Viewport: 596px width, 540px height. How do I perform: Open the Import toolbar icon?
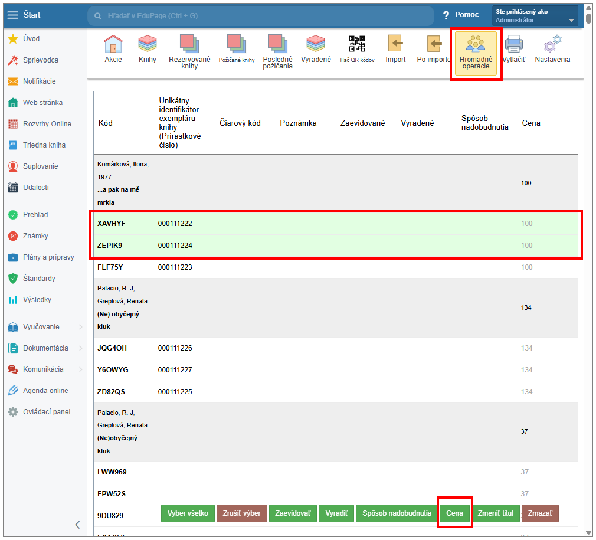(x=395, y=45)
